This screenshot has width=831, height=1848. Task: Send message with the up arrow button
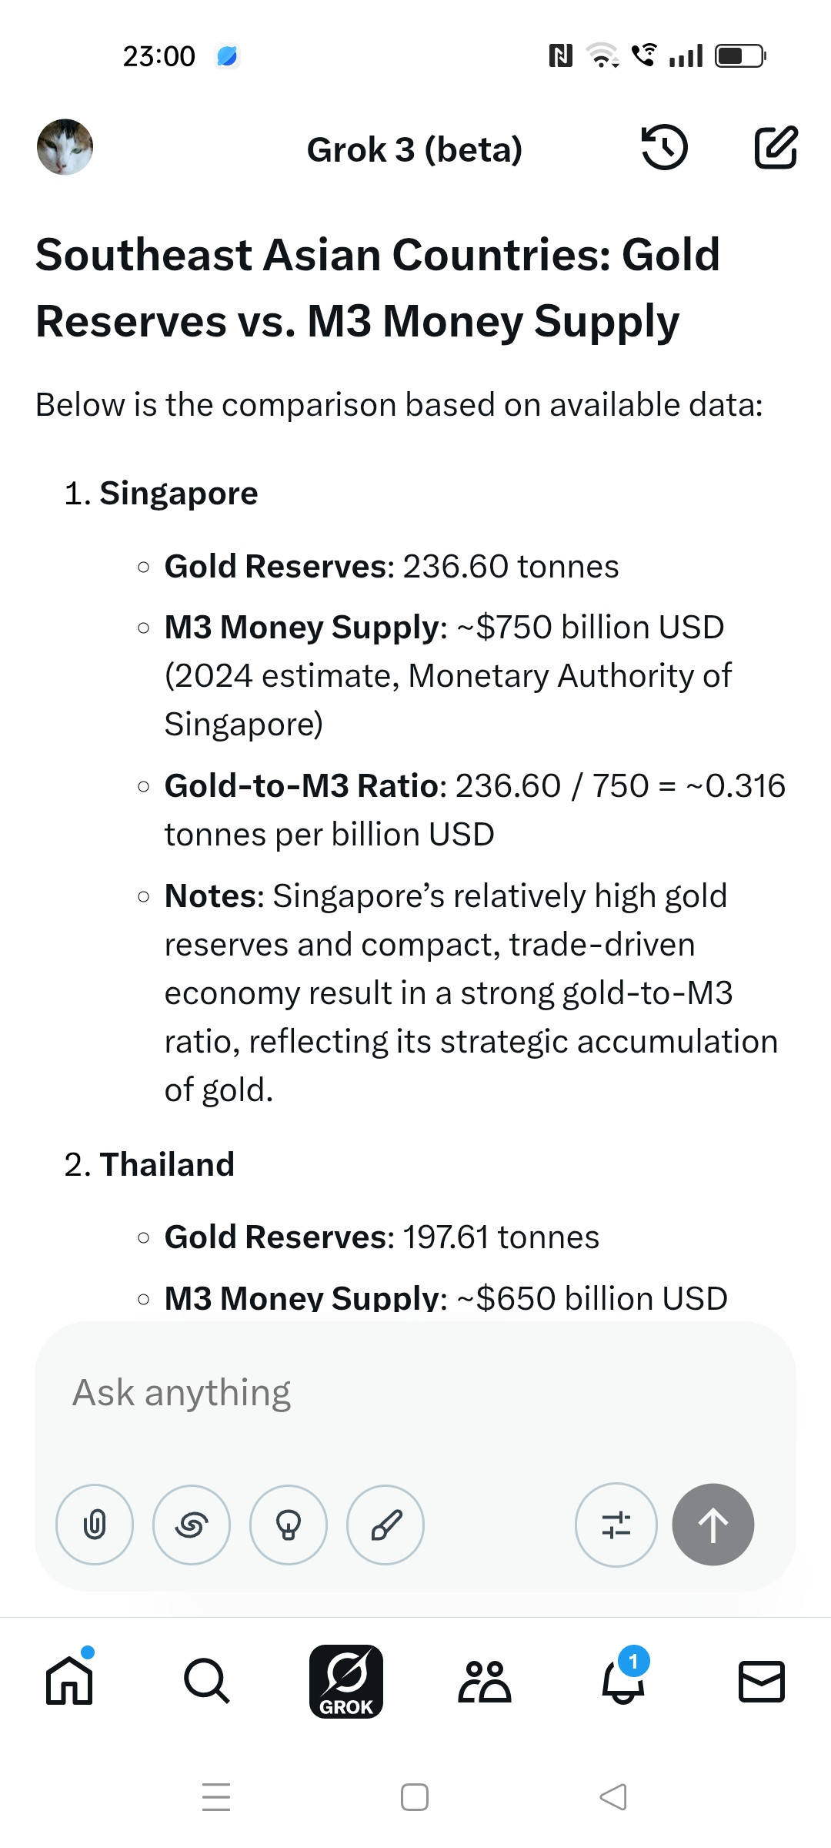713,1525
